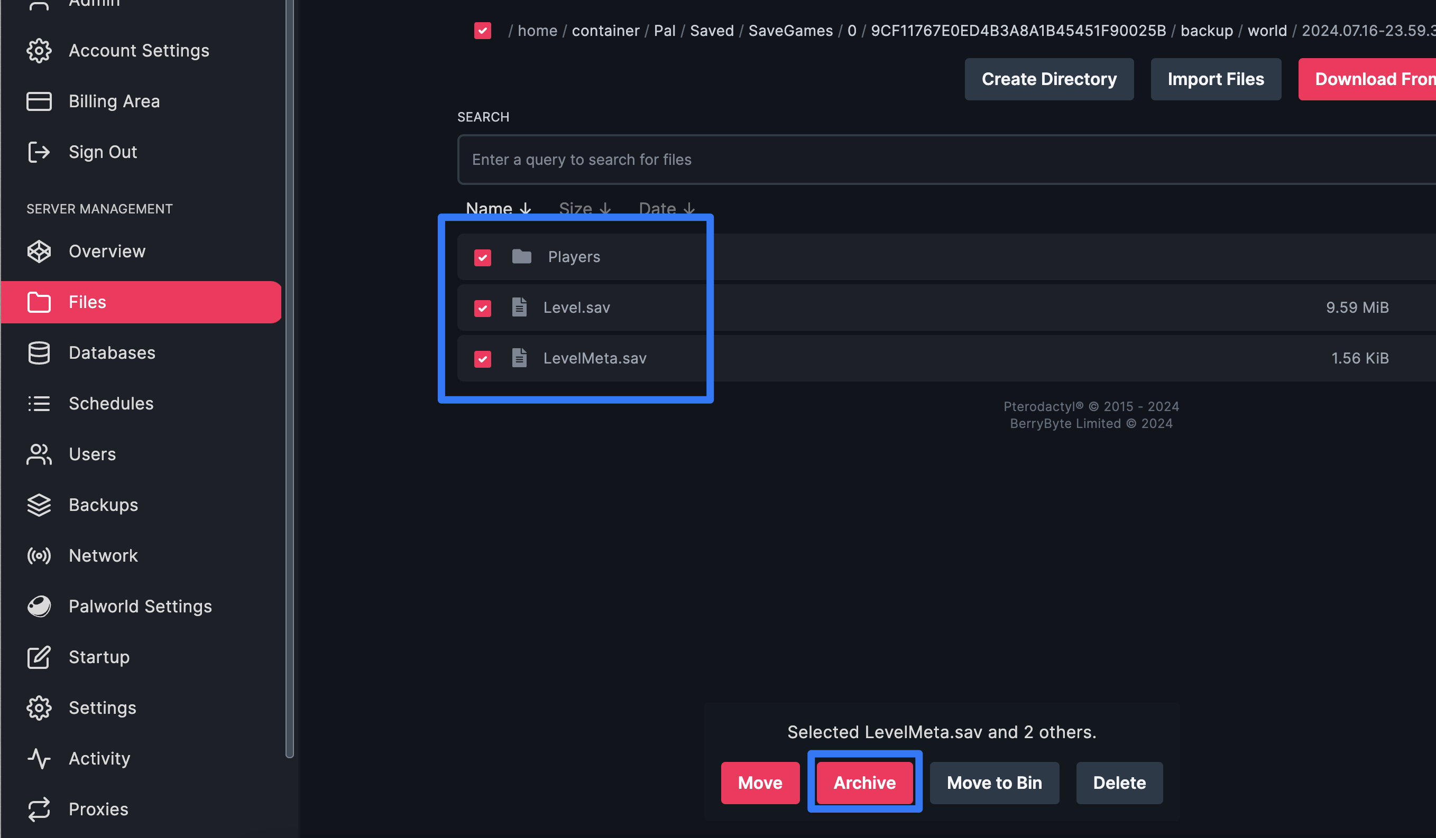Click the Proxies arrows icon
This screenshot has height=838, width=1436.
39,809
